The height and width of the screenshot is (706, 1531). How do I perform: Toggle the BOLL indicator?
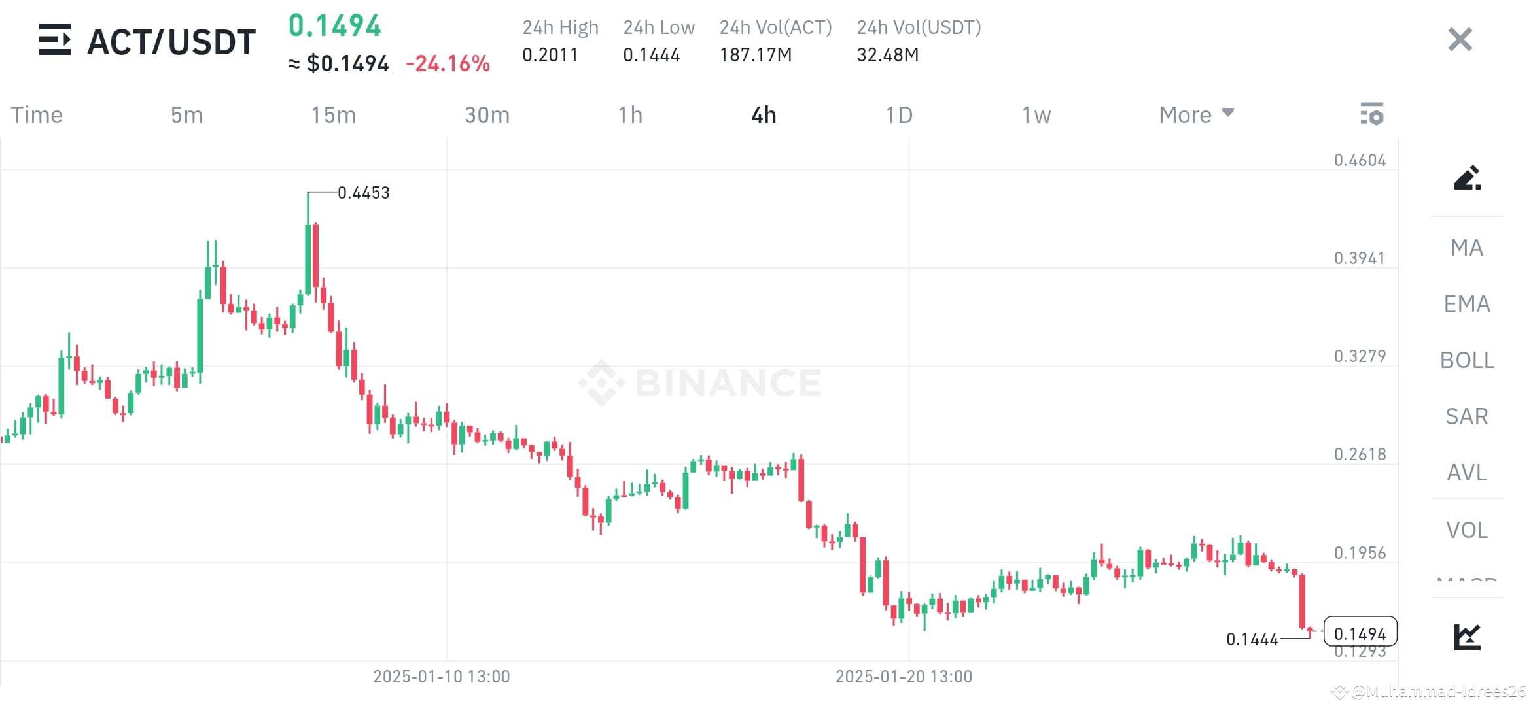click(x=1467, y=360)
